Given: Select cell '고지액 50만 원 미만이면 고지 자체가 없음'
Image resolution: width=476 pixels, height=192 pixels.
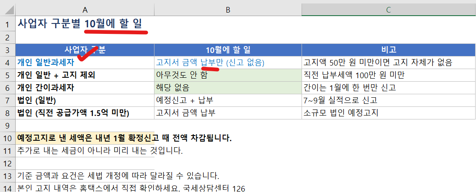Looking at the screenshot, I should (389, 63).
